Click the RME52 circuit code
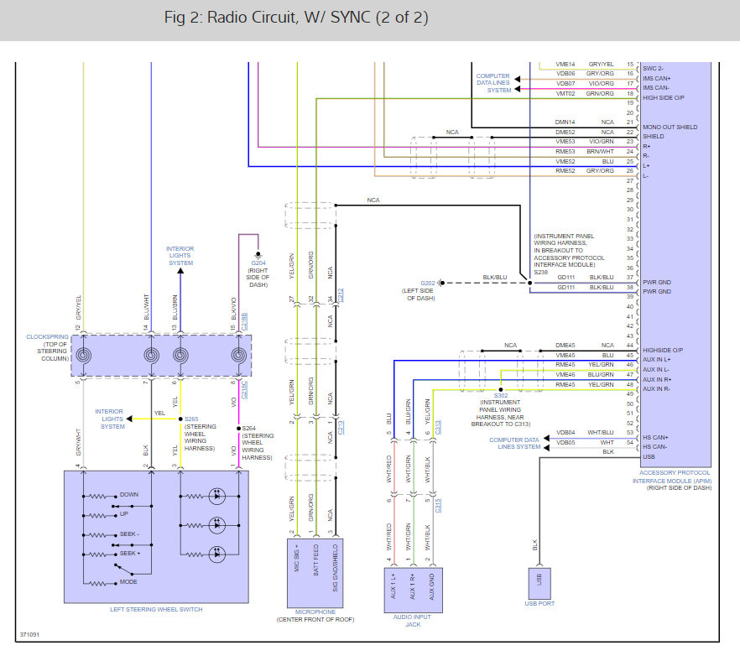 coord(565,171)
